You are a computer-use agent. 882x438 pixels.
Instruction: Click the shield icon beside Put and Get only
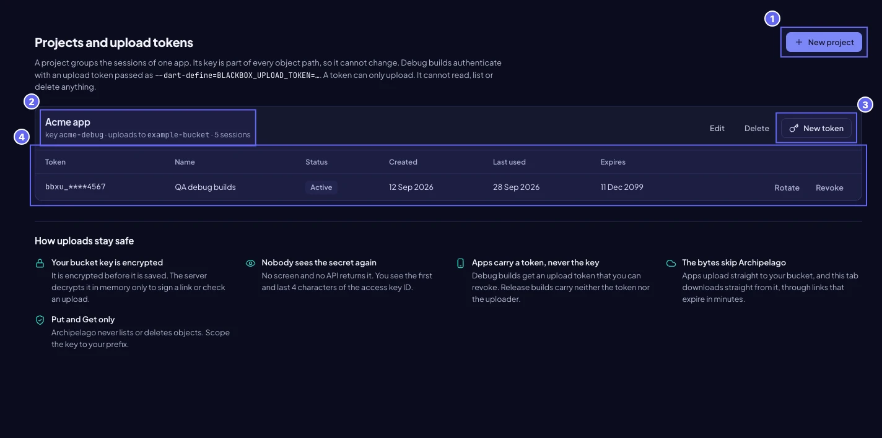tap(40, 320)
